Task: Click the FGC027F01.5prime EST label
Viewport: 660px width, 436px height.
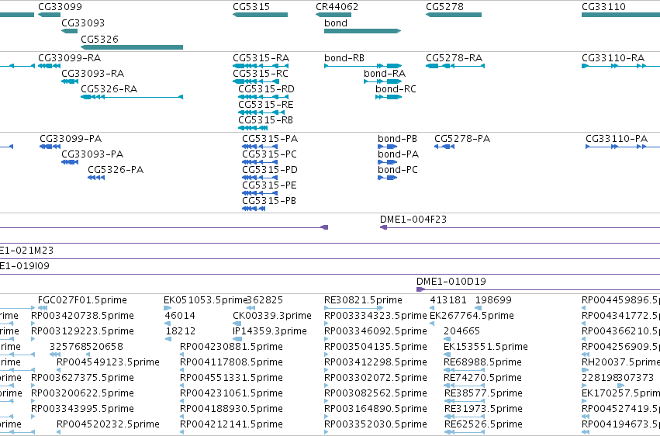Action: (82, 300)
